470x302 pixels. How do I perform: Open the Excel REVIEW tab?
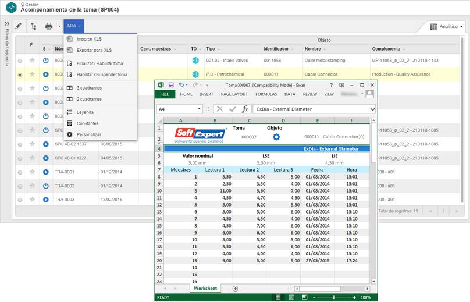310,94
